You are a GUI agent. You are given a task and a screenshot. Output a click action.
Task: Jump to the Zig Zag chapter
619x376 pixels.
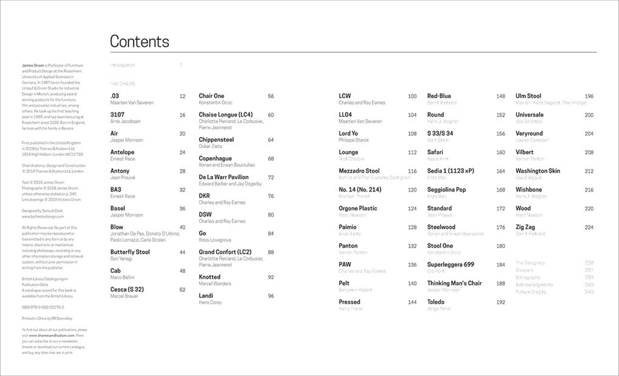pyautogui.click(x=525, y=227)
